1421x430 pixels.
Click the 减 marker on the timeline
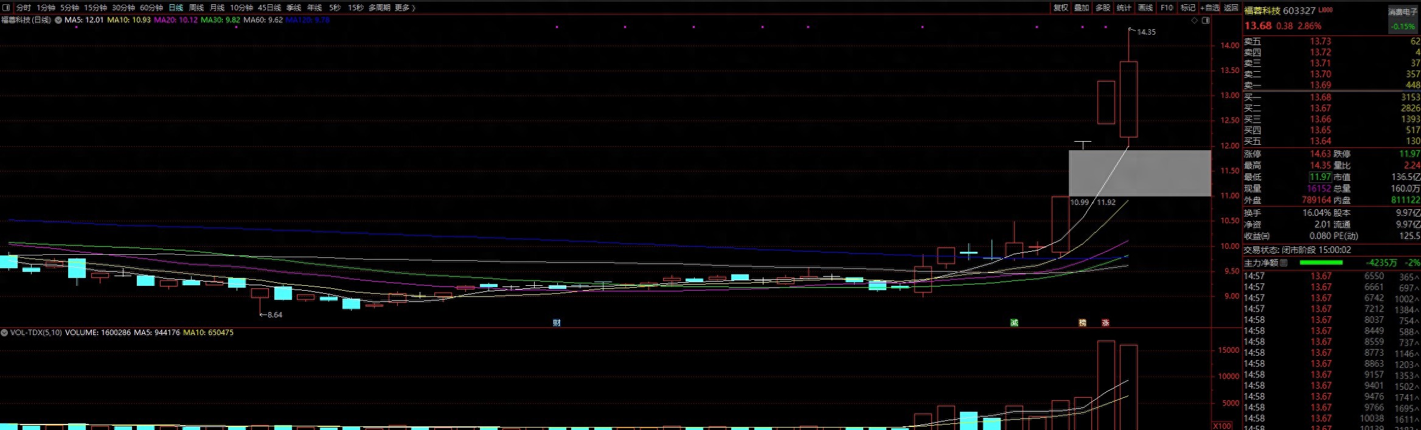tap(1014, 323)
